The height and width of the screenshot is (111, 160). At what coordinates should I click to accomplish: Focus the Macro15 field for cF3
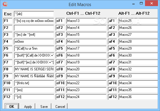86,35
